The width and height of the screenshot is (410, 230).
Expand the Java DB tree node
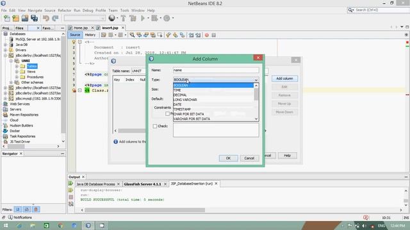coord(5,45)
